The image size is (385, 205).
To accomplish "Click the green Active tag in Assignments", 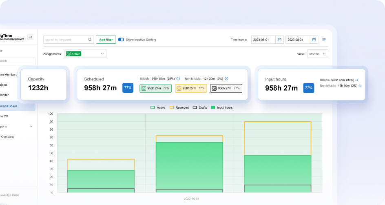I will pyautogui.click(x=74, y=54).
